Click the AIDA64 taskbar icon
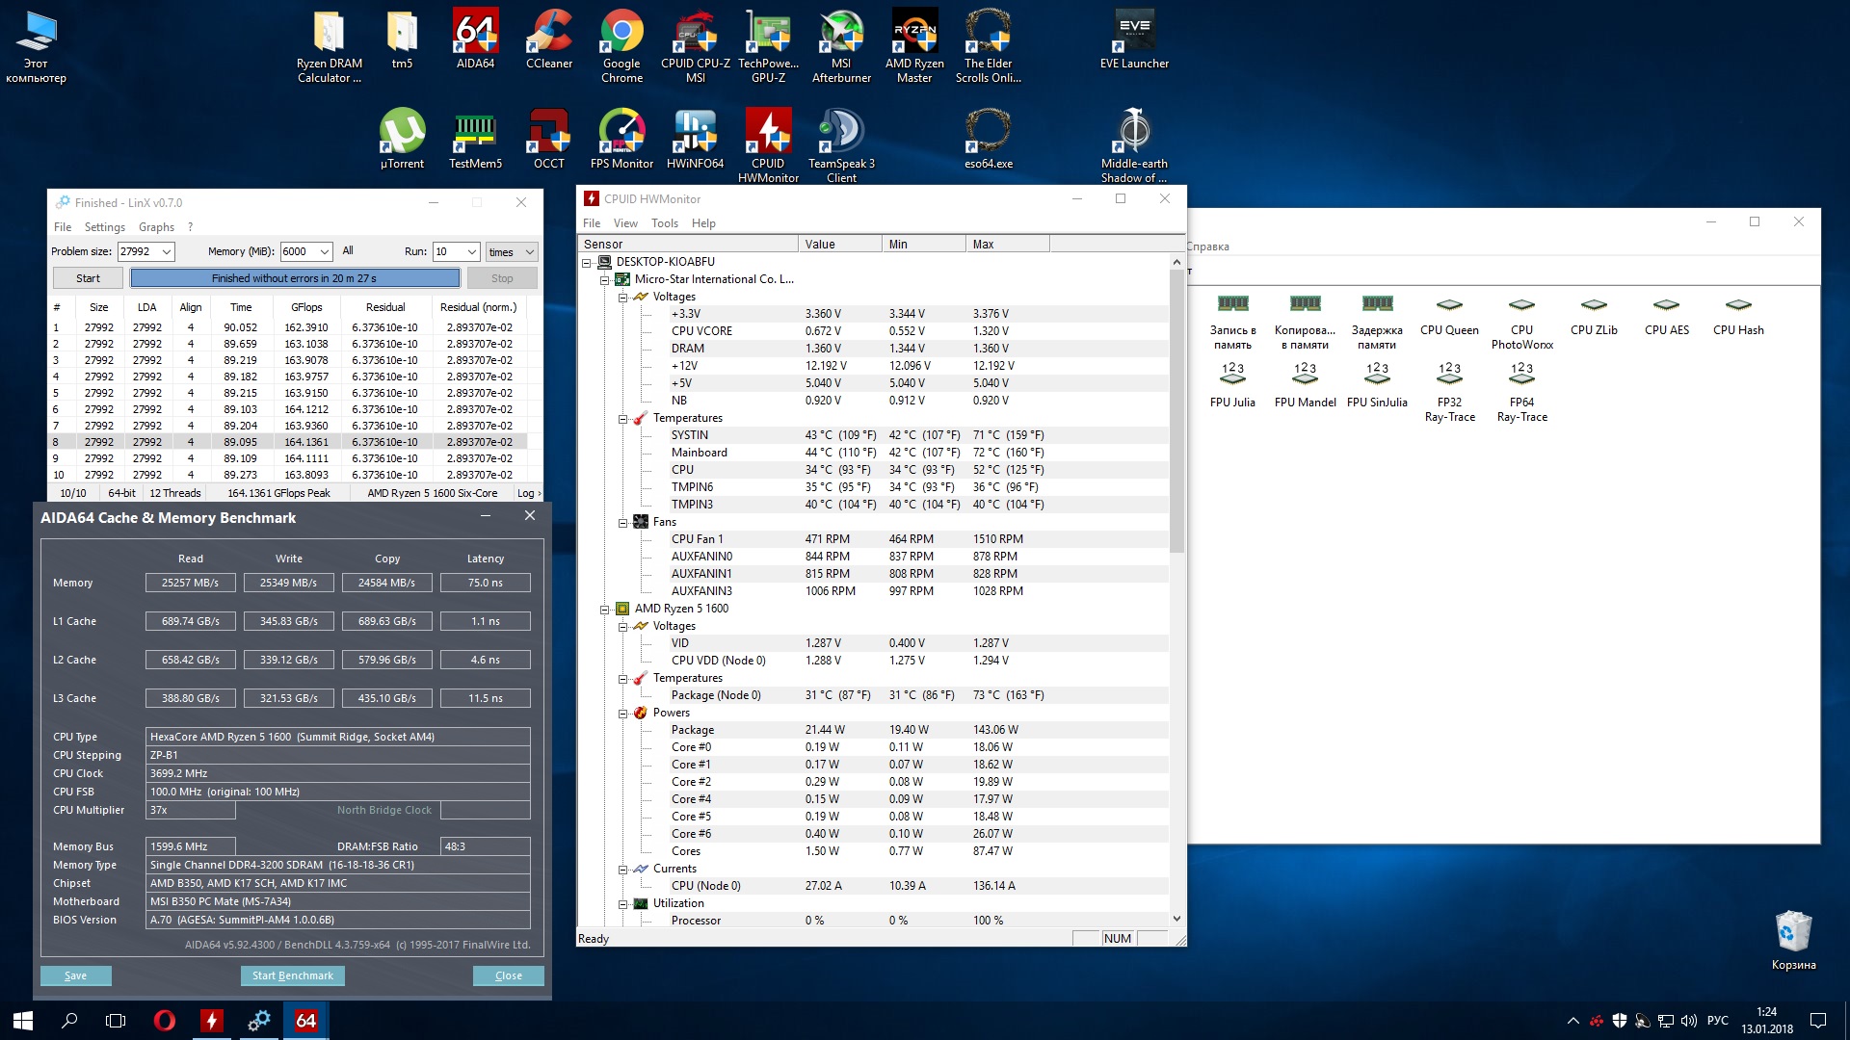Screen dimensions: 1850x1040 click(305, 1021)
